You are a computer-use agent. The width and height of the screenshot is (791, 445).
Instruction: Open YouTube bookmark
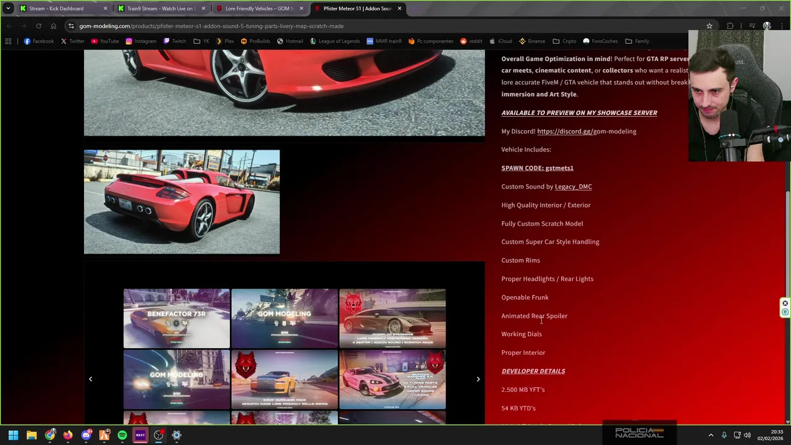coord(104,41)
